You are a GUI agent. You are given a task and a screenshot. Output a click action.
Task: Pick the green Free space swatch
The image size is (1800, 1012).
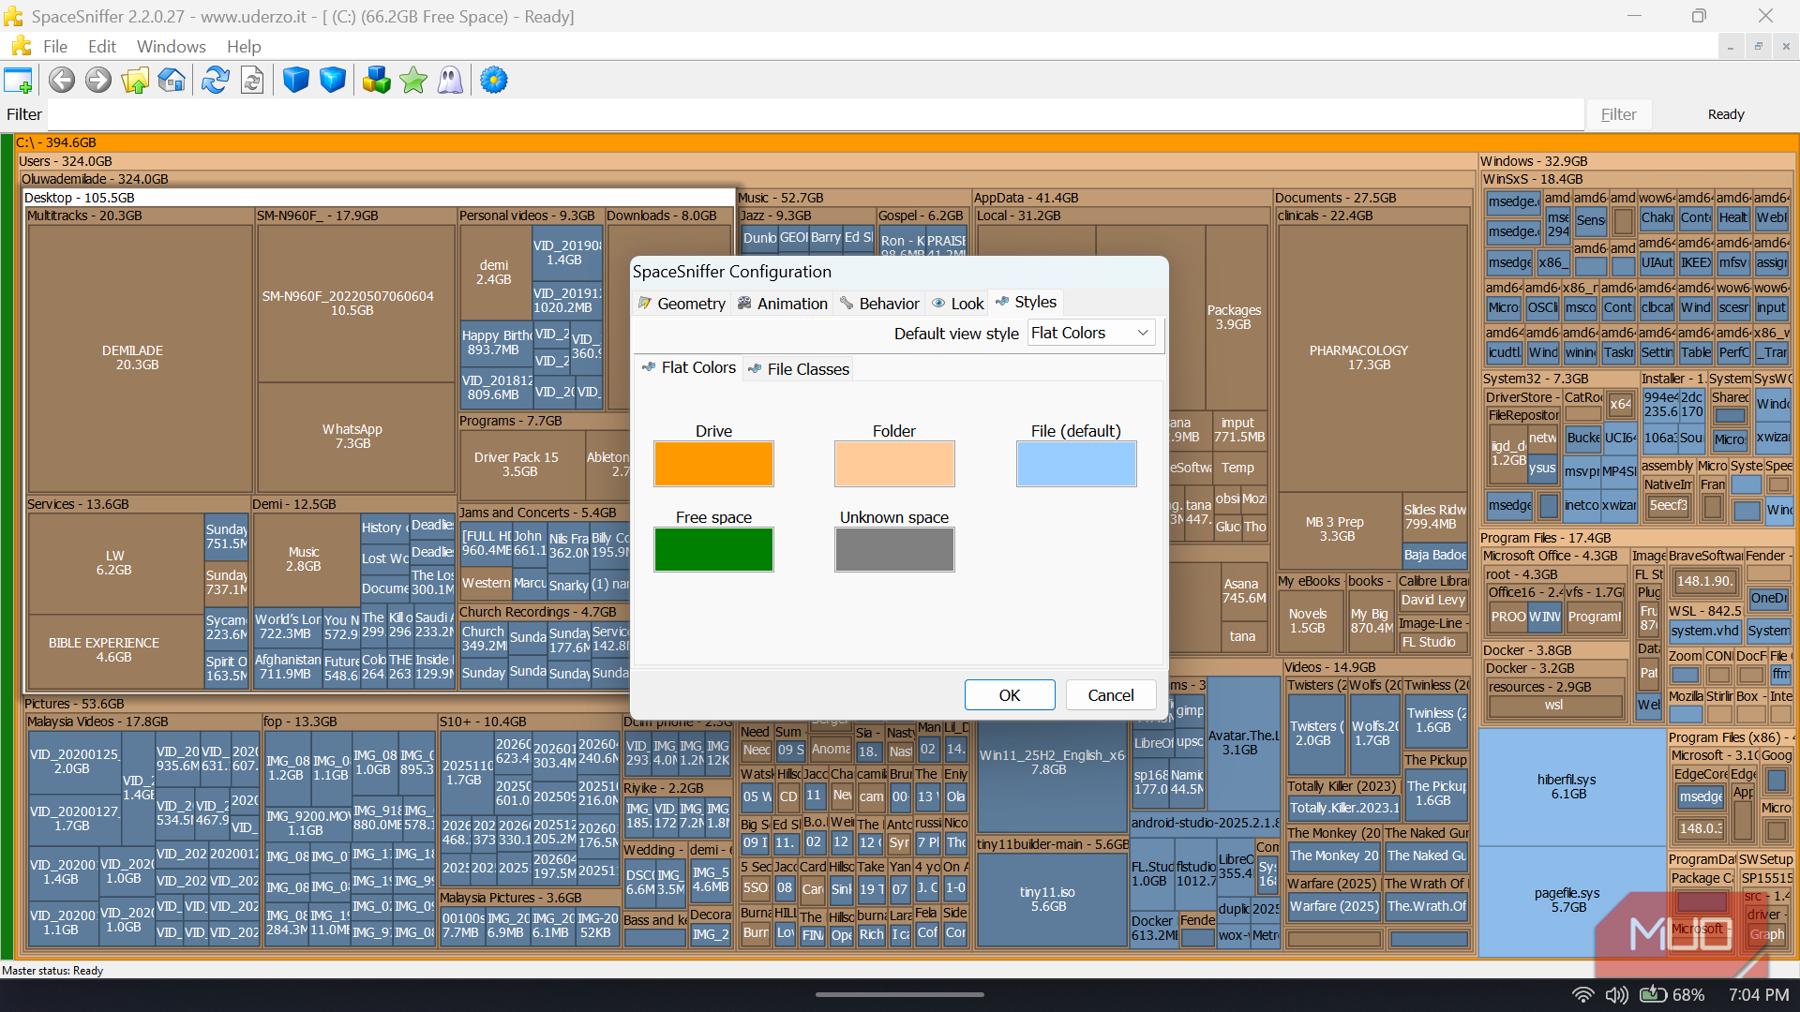(x=713, y=550)
